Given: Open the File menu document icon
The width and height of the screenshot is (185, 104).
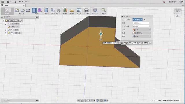Looking at the screenshot, I should [8, 2].
